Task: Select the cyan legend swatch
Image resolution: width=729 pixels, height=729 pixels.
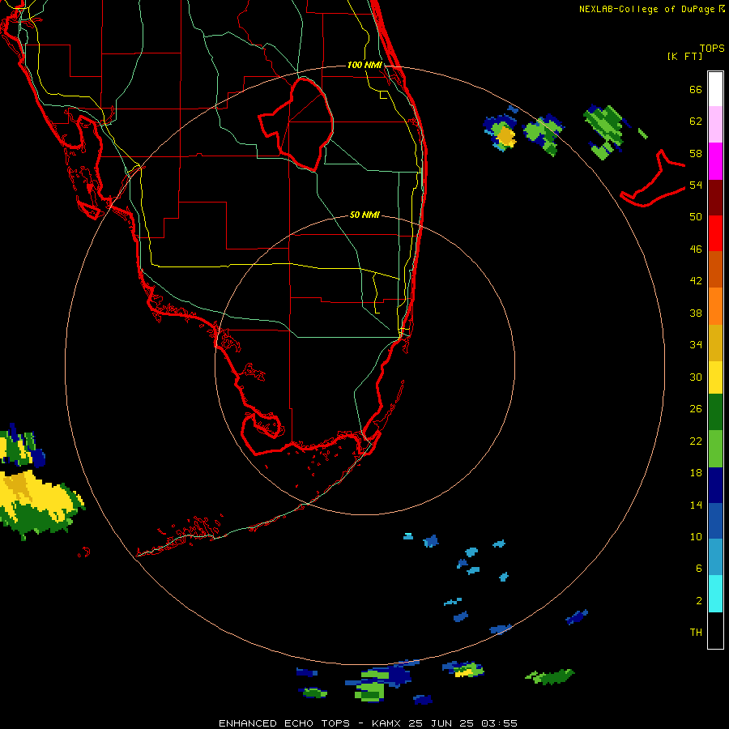Action: point(715,594)
